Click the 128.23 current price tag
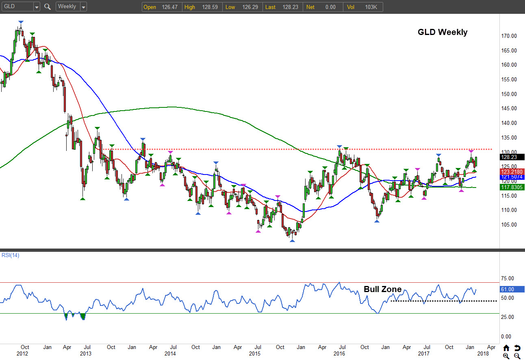Screen dimensions: 525x360 coord(510,157)
